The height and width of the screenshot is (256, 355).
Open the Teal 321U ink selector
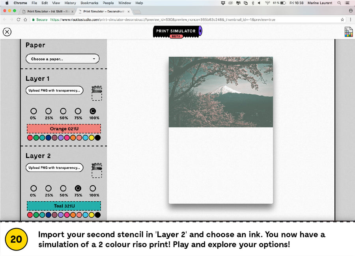coord(64,206)
